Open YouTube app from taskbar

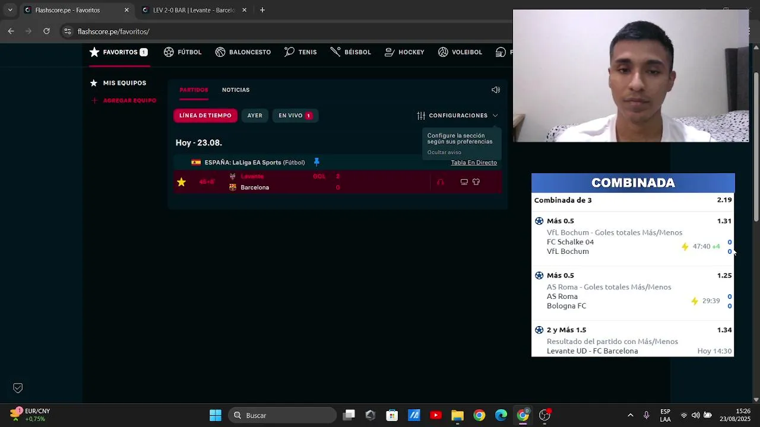pos(436,415)
